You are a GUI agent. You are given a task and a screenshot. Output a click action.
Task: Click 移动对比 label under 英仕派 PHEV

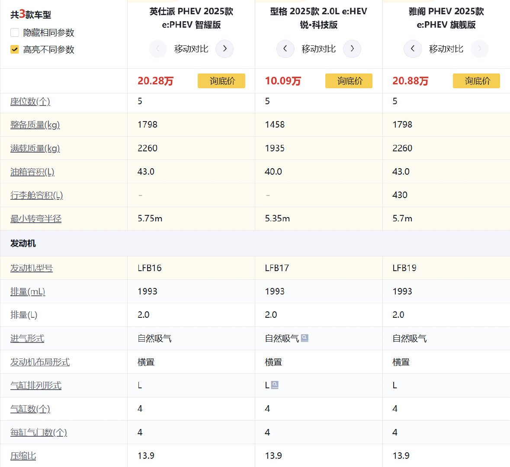(191, 49)
